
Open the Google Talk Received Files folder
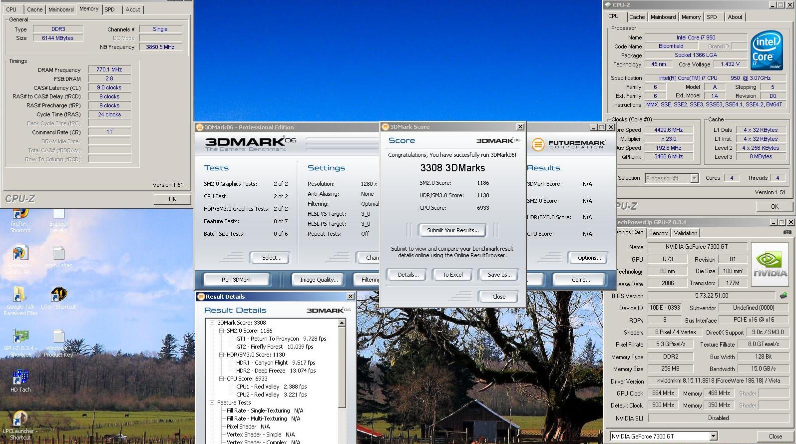tap(20, 301)
